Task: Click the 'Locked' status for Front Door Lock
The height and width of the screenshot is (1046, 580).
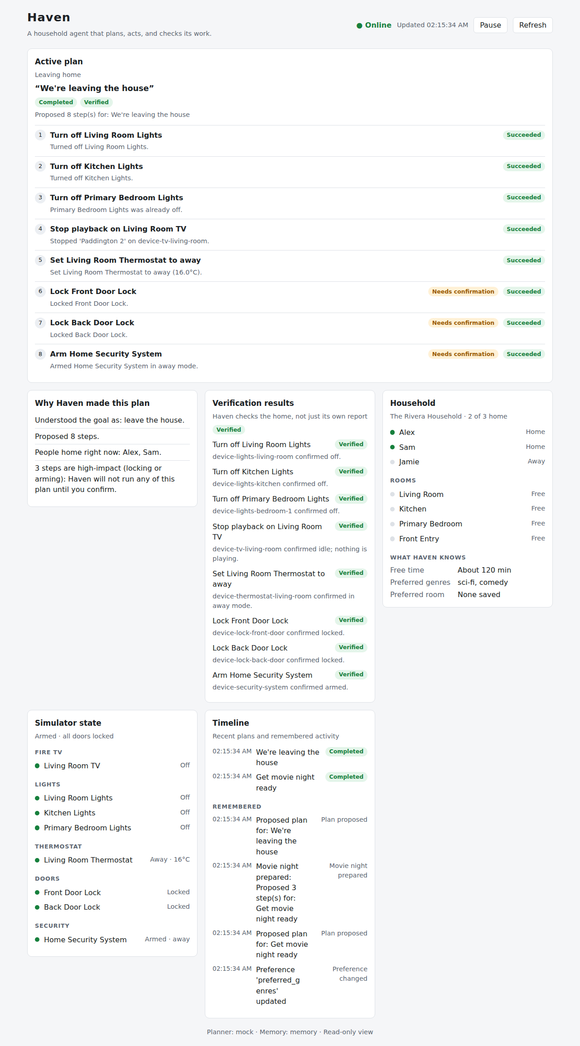Action: tap(178, 892)
